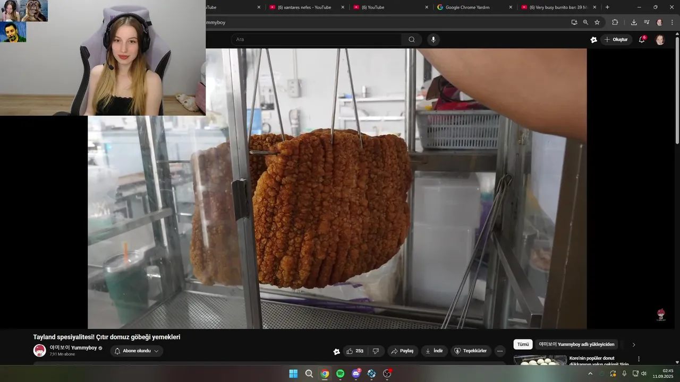Open Discord from taskbar

tap(356, 374)
